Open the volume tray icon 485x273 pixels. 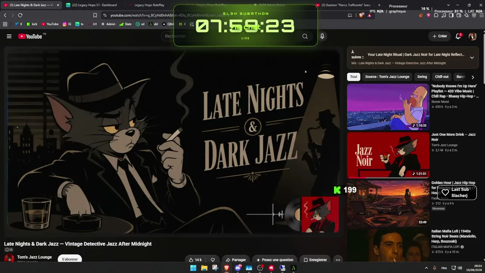tap(460, 268)
